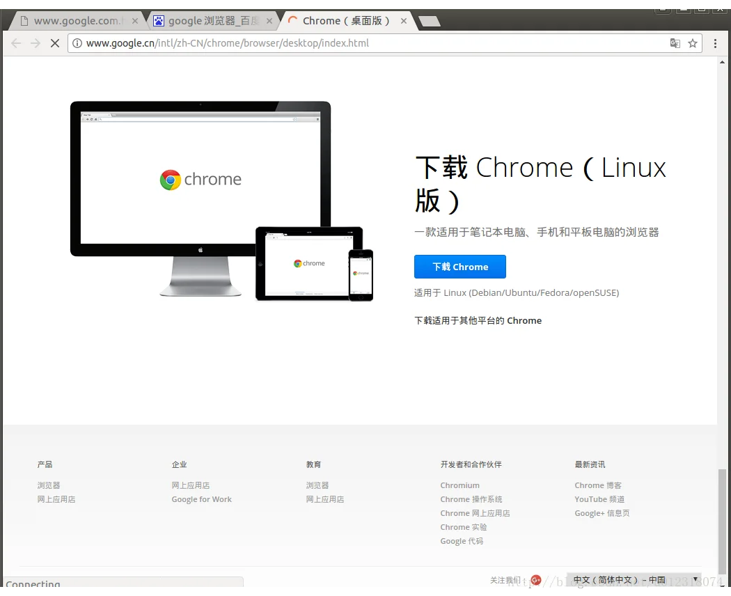
Task: Open Chrome's three-dot menu
Action: pyautogui.click(x=715, y=43)
